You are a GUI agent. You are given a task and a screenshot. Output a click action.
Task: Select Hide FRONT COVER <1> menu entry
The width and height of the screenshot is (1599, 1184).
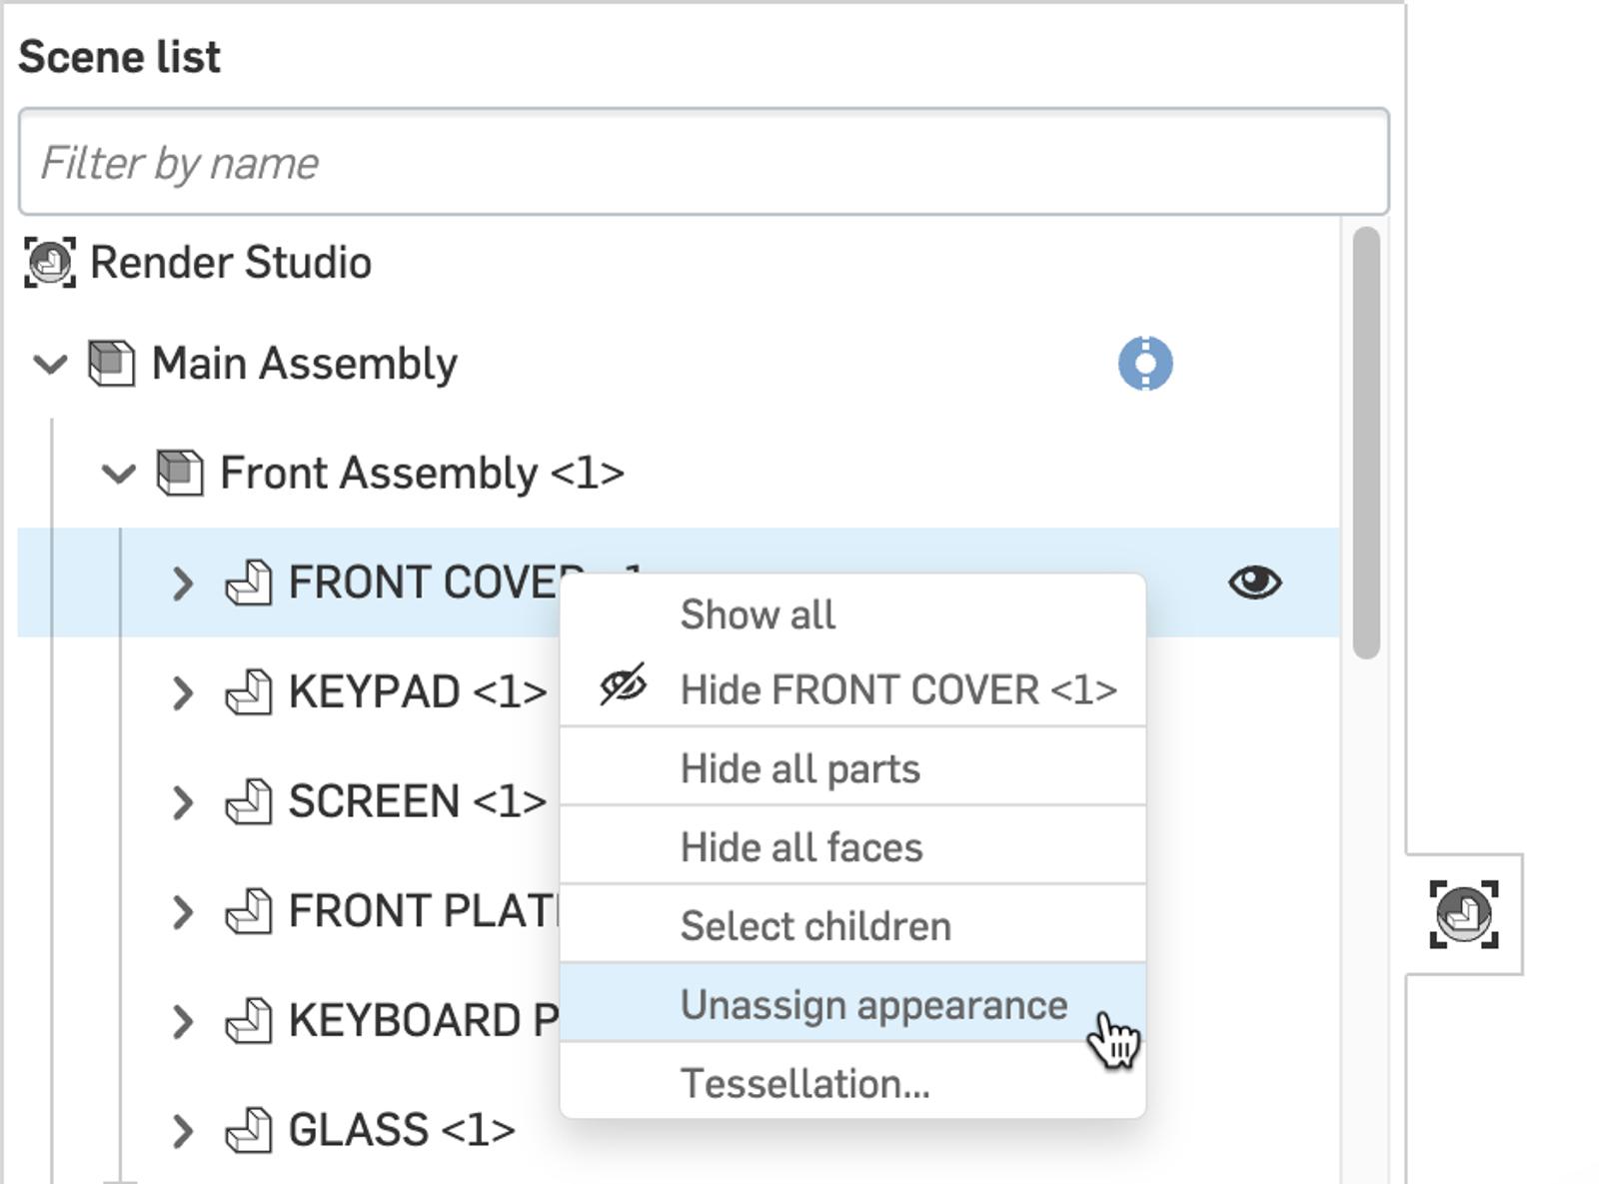(896, 689)
